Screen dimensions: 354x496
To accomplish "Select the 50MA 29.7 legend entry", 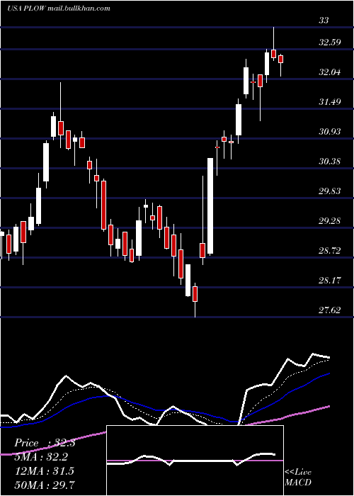I will pyautogui.click(x=45, y=485).
